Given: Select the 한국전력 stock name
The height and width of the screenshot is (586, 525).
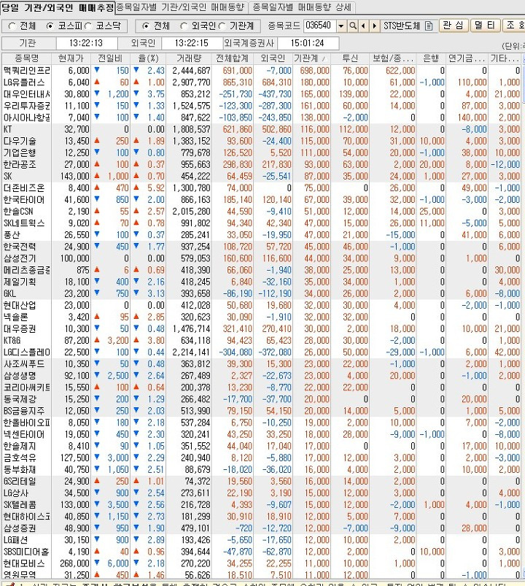Looking at the screenshot, I should pos(20,247).
